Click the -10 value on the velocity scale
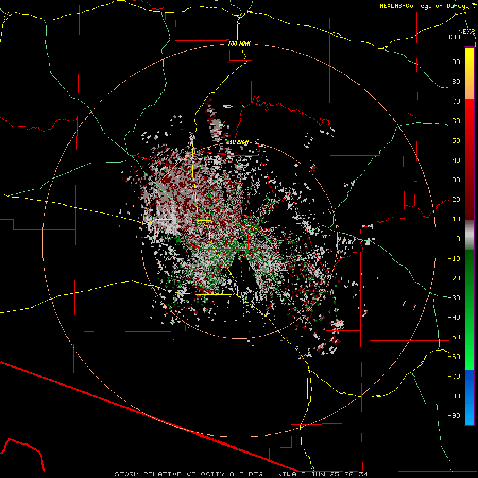This screenshot has width=478, height=478. pos(454,259)
